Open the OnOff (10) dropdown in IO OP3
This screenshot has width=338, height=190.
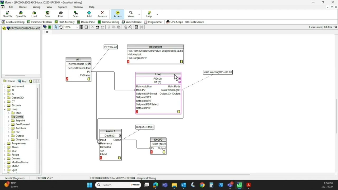tap(165, 144)
